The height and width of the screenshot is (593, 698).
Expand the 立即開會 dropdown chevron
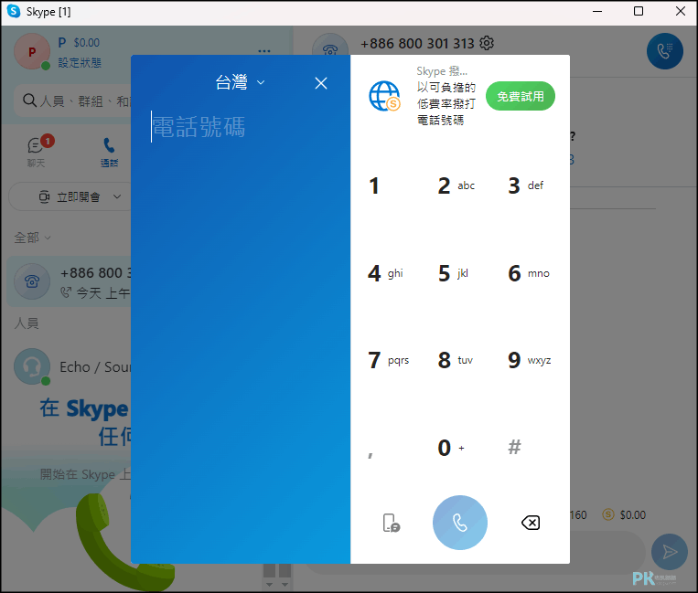117,196
